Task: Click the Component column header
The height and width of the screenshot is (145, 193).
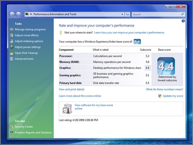Action: 66,50
